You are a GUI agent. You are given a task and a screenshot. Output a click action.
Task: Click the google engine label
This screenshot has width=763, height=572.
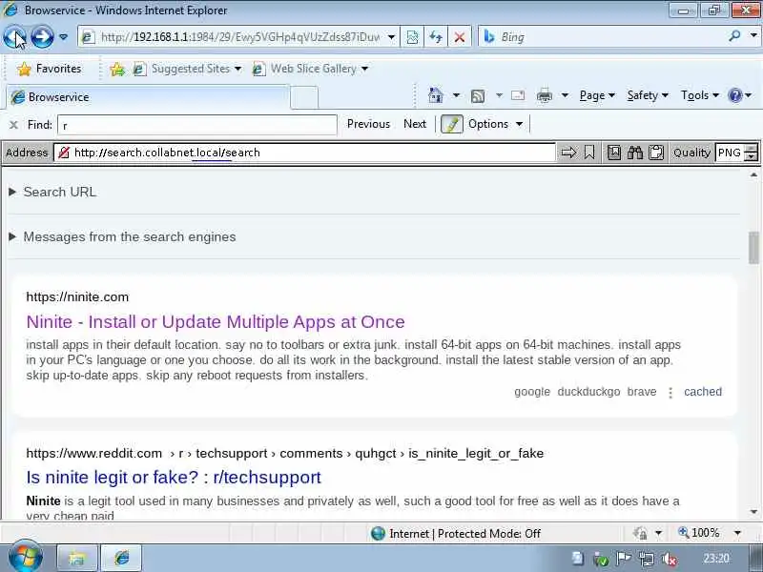coord(532,392)
